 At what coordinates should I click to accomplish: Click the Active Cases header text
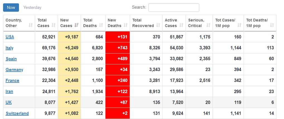pyautogui.click(x=171, y=23)
